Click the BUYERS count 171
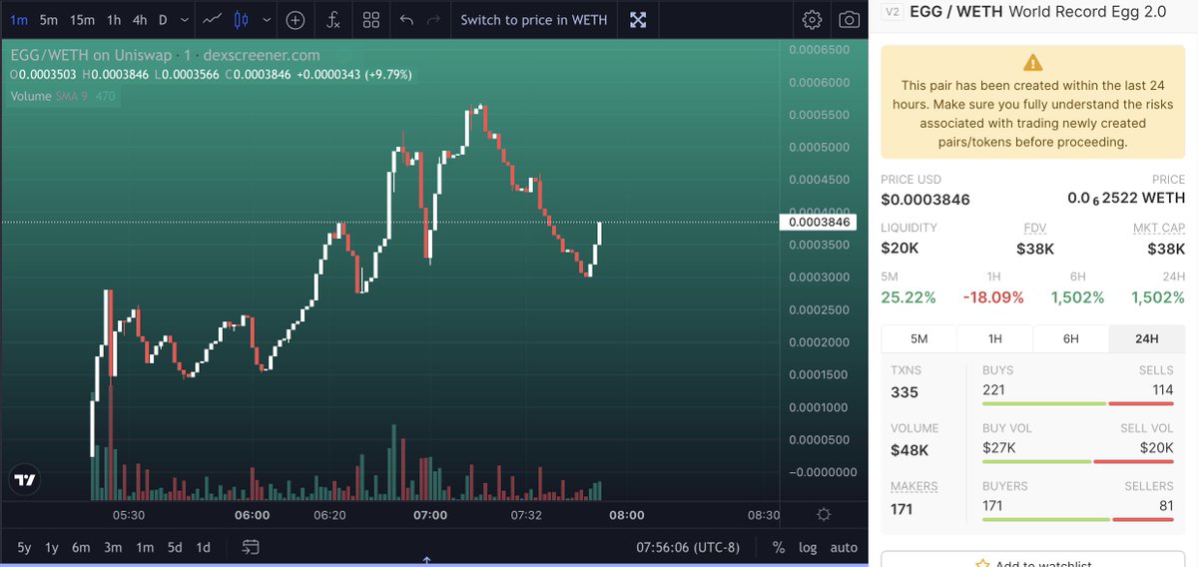Screen dimensions: 1198x567 tap(992, 505)
